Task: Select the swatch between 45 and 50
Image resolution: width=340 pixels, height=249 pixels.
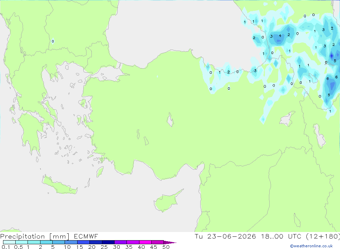Action: 158,242
